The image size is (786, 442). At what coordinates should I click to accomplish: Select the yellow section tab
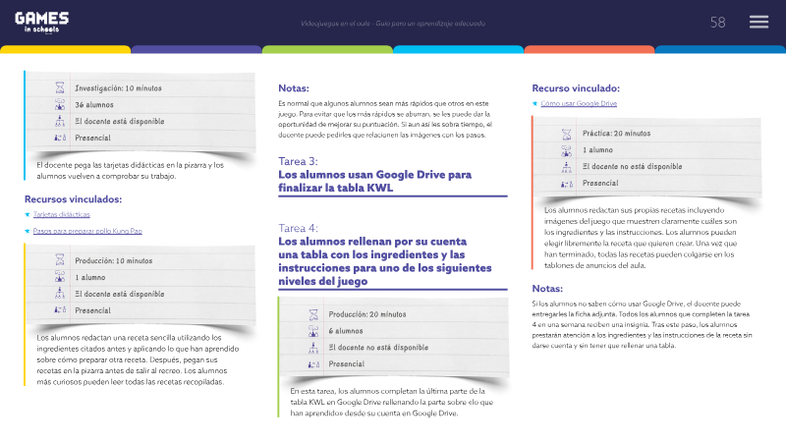pyautogui.click(x=65, y=50)
